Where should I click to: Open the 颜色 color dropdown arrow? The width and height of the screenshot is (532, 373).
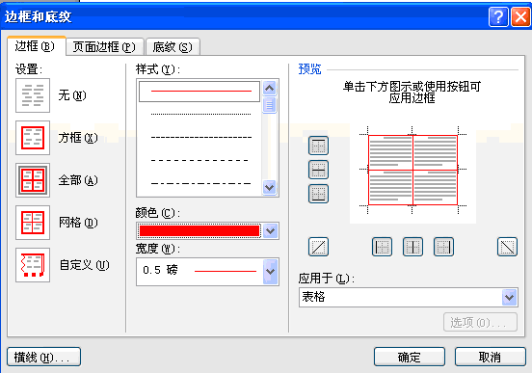(x=271, y=231)
